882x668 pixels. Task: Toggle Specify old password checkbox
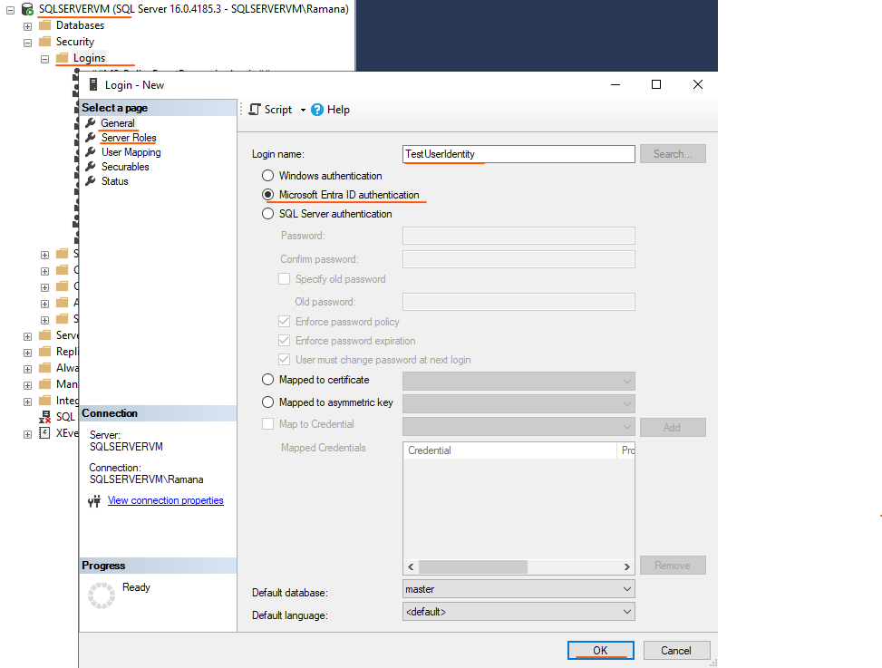(x=285, y=279)
